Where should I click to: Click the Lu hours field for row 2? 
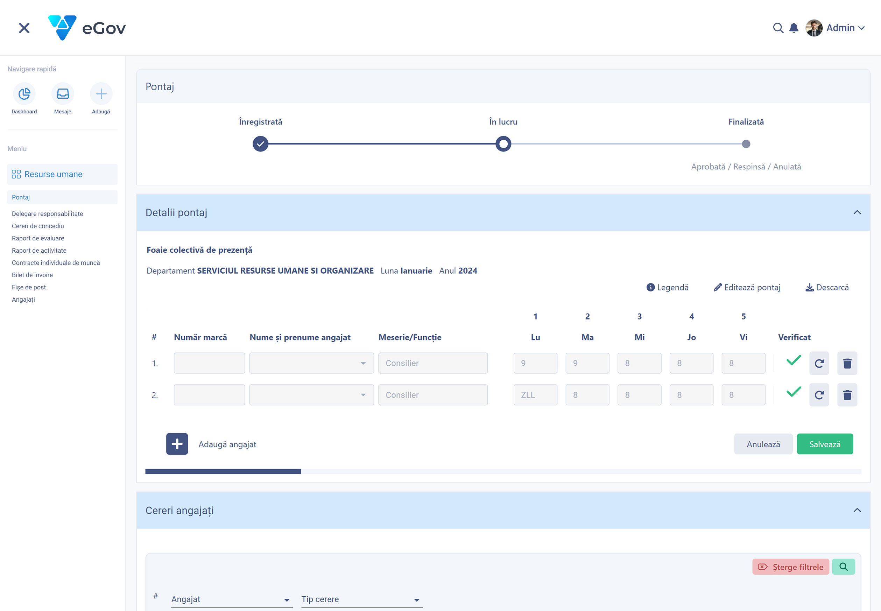point(535,395)
